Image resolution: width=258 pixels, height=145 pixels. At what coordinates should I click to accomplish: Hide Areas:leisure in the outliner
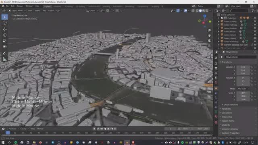(255, 31)
